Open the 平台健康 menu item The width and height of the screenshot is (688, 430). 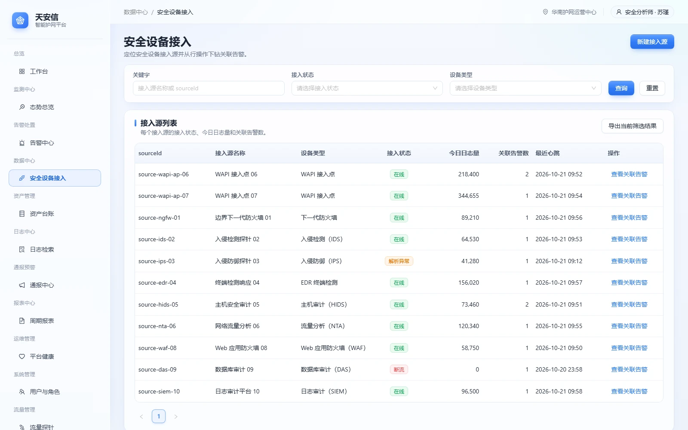click(x=55, y=356)
